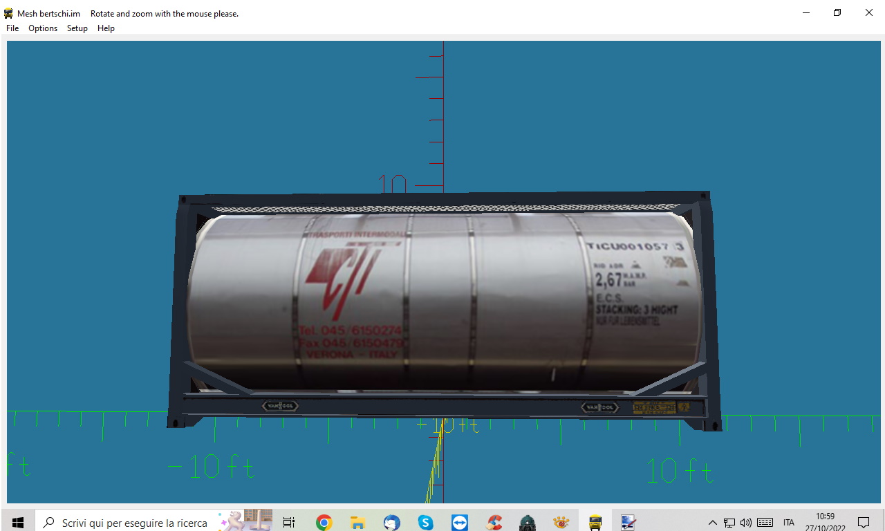
Task: Select the yellow truck viewer taskbar icon
Action: click(595, 523)
